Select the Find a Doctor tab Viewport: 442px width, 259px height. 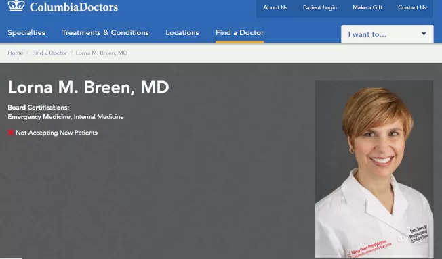pos(239,32)
